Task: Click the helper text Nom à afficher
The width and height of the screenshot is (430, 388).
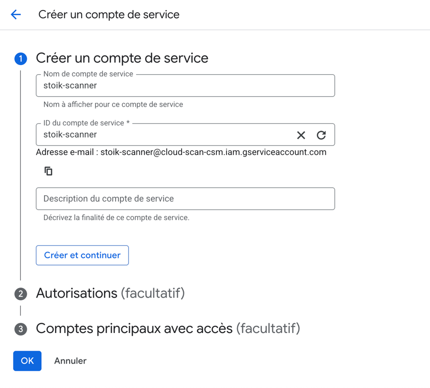Action: pos(113,104)
